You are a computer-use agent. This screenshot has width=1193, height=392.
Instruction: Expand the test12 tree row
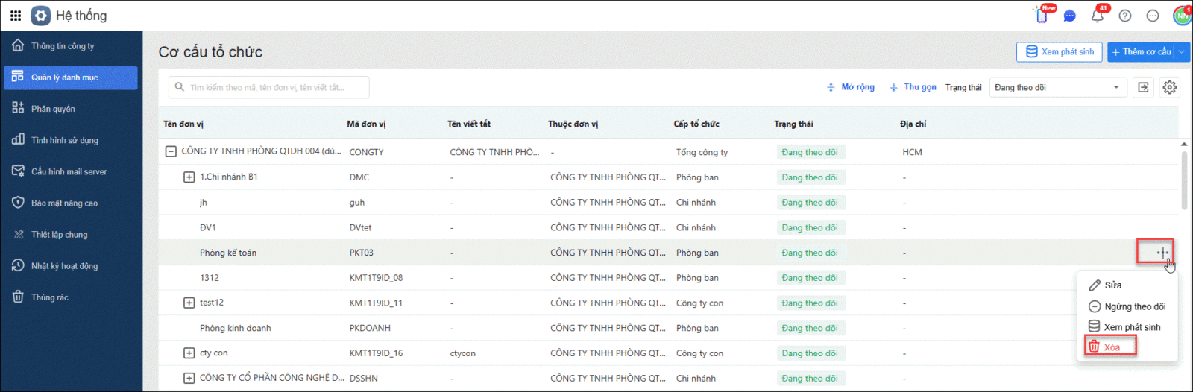[189, 303]
